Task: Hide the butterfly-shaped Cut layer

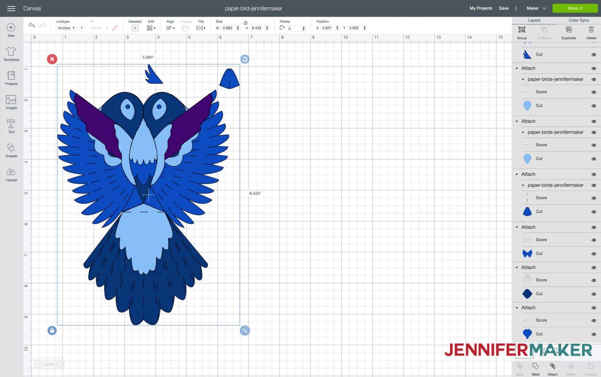Action: click(594, 254)
